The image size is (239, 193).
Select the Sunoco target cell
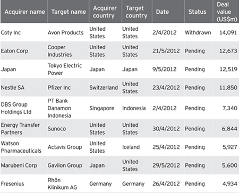point(57,129)
